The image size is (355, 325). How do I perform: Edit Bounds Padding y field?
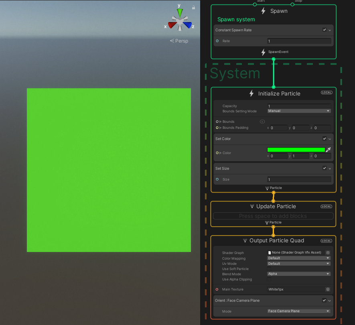pos(300,128)
